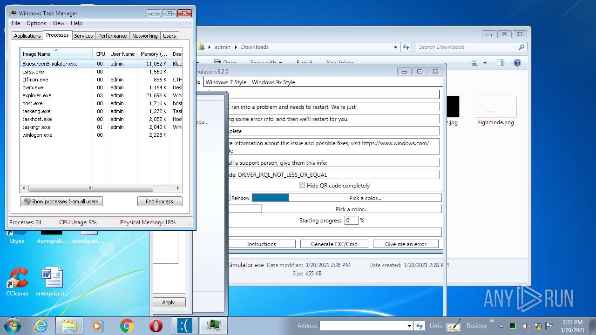Click the Apply button
This screenshot has width=596, height=335.
click(168, 302)
